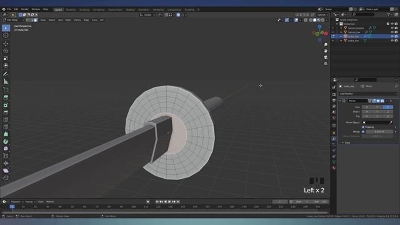Open the outliner filter dropdown

tap(389, 14)
